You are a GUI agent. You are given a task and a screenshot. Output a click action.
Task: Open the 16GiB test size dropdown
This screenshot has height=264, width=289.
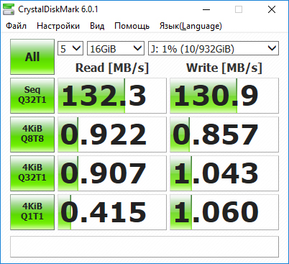[x=116, y=48]
